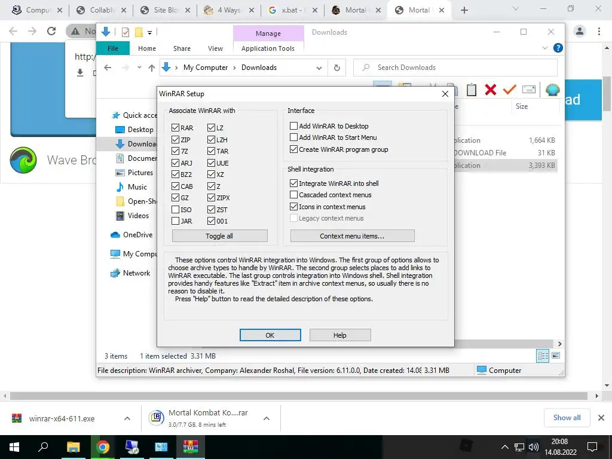Click the Properties quick access icon
This screenshot has height=459, width=612.
[x=126, y=32]
